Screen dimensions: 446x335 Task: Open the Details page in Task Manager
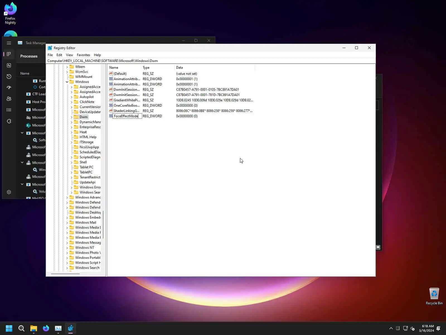pos(9,110)
